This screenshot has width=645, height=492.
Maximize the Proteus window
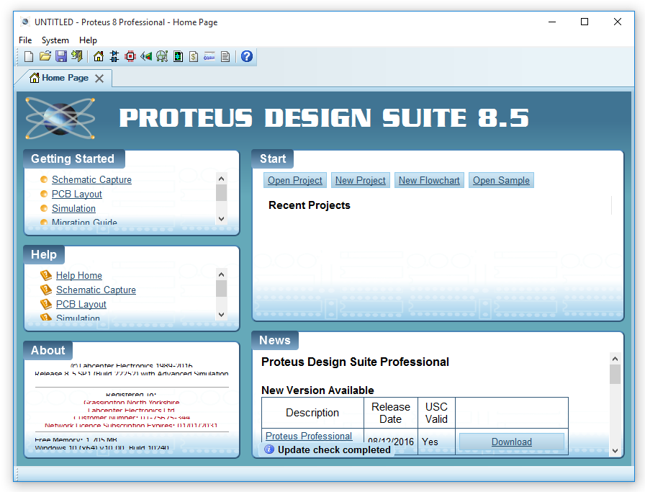coord(584,22)
